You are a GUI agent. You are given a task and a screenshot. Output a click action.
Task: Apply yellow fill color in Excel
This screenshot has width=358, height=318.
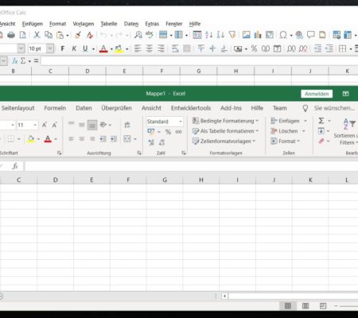(31, 139)
